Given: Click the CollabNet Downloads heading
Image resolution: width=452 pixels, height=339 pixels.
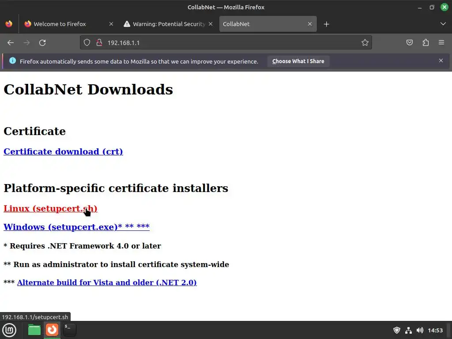Looking at the screenshot, I should coord(88,89).
